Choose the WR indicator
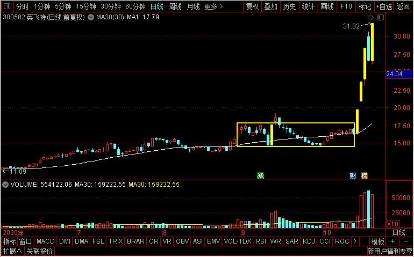 click(275, 241)
